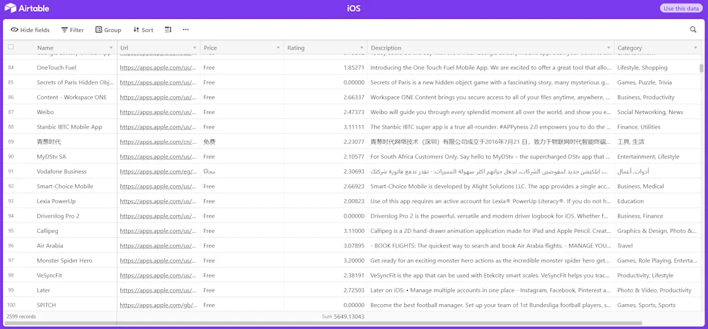This screenshot has width=708, height=329.
Task: Click row number 93
Action: click(x=11, y=201)
